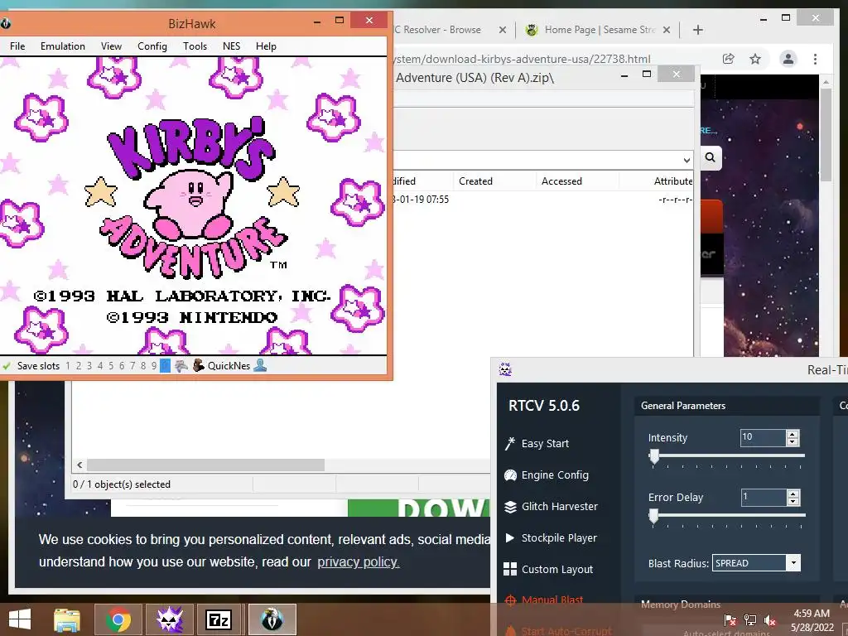Click the blue user icon beside QuickNes
Viewport: 848px width, 636px height.
point(260,365)
